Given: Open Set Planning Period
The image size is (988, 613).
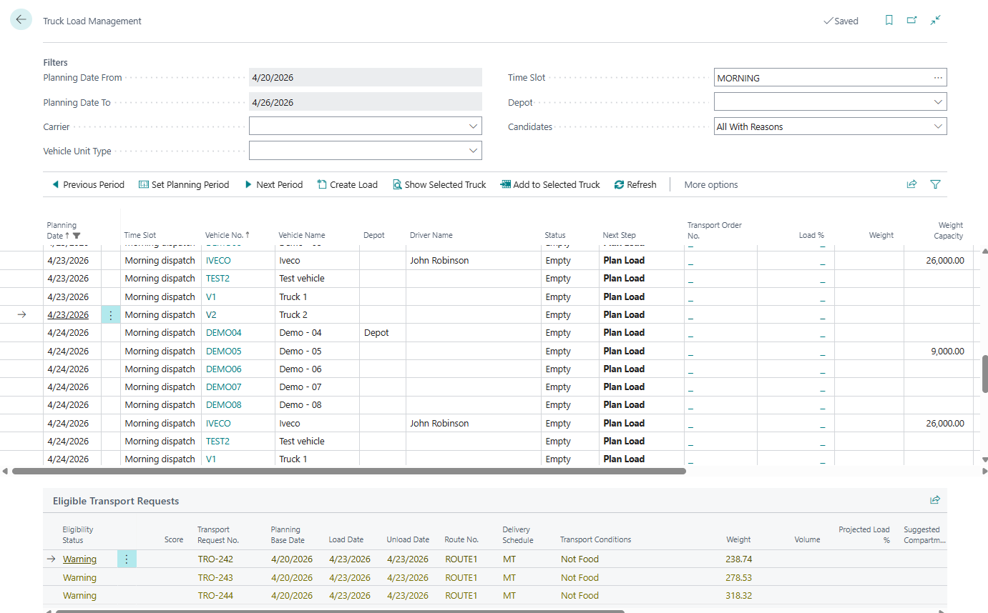Looking at the screenshot, I should (x=184, y=184).
